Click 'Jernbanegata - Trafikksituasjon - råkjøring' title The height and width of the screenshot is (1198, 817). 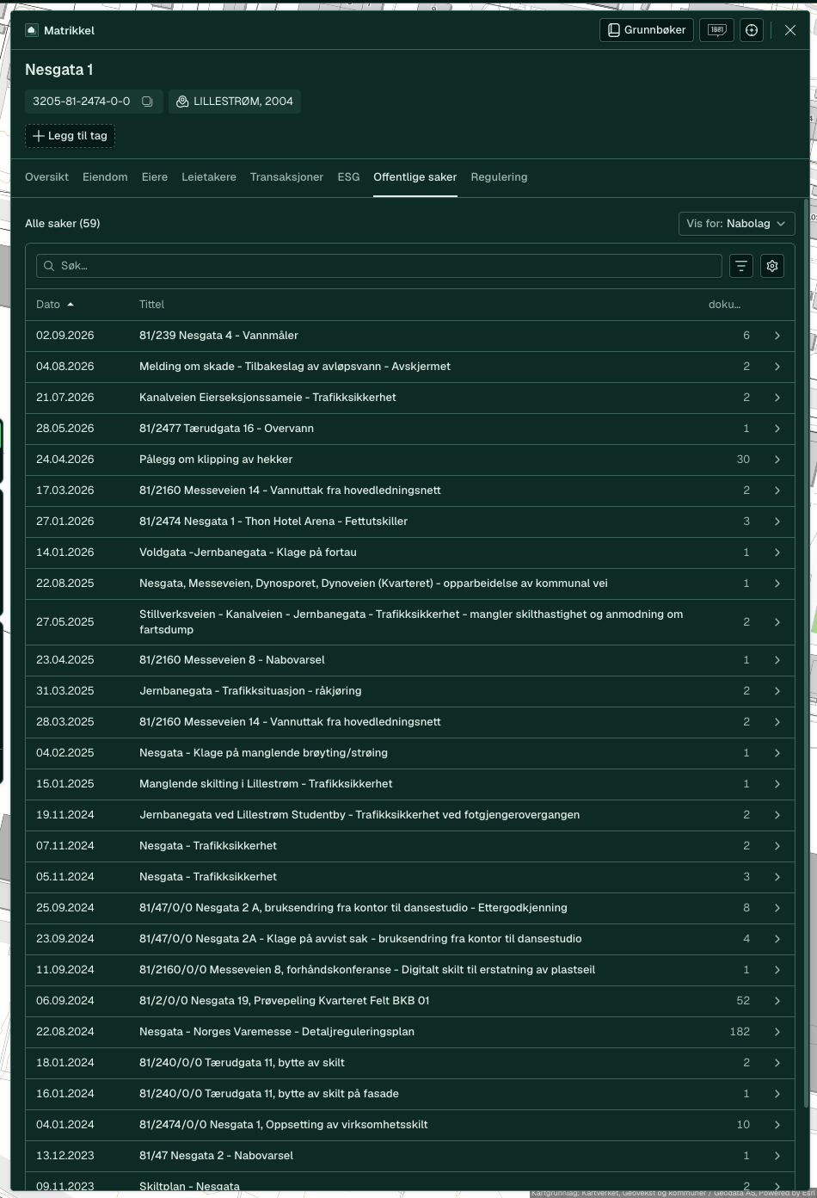tap(250, 691)
